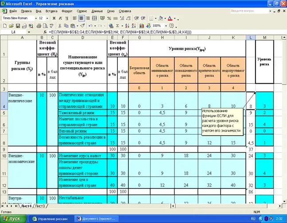Open the Правка menu

[x=26, y=11]
